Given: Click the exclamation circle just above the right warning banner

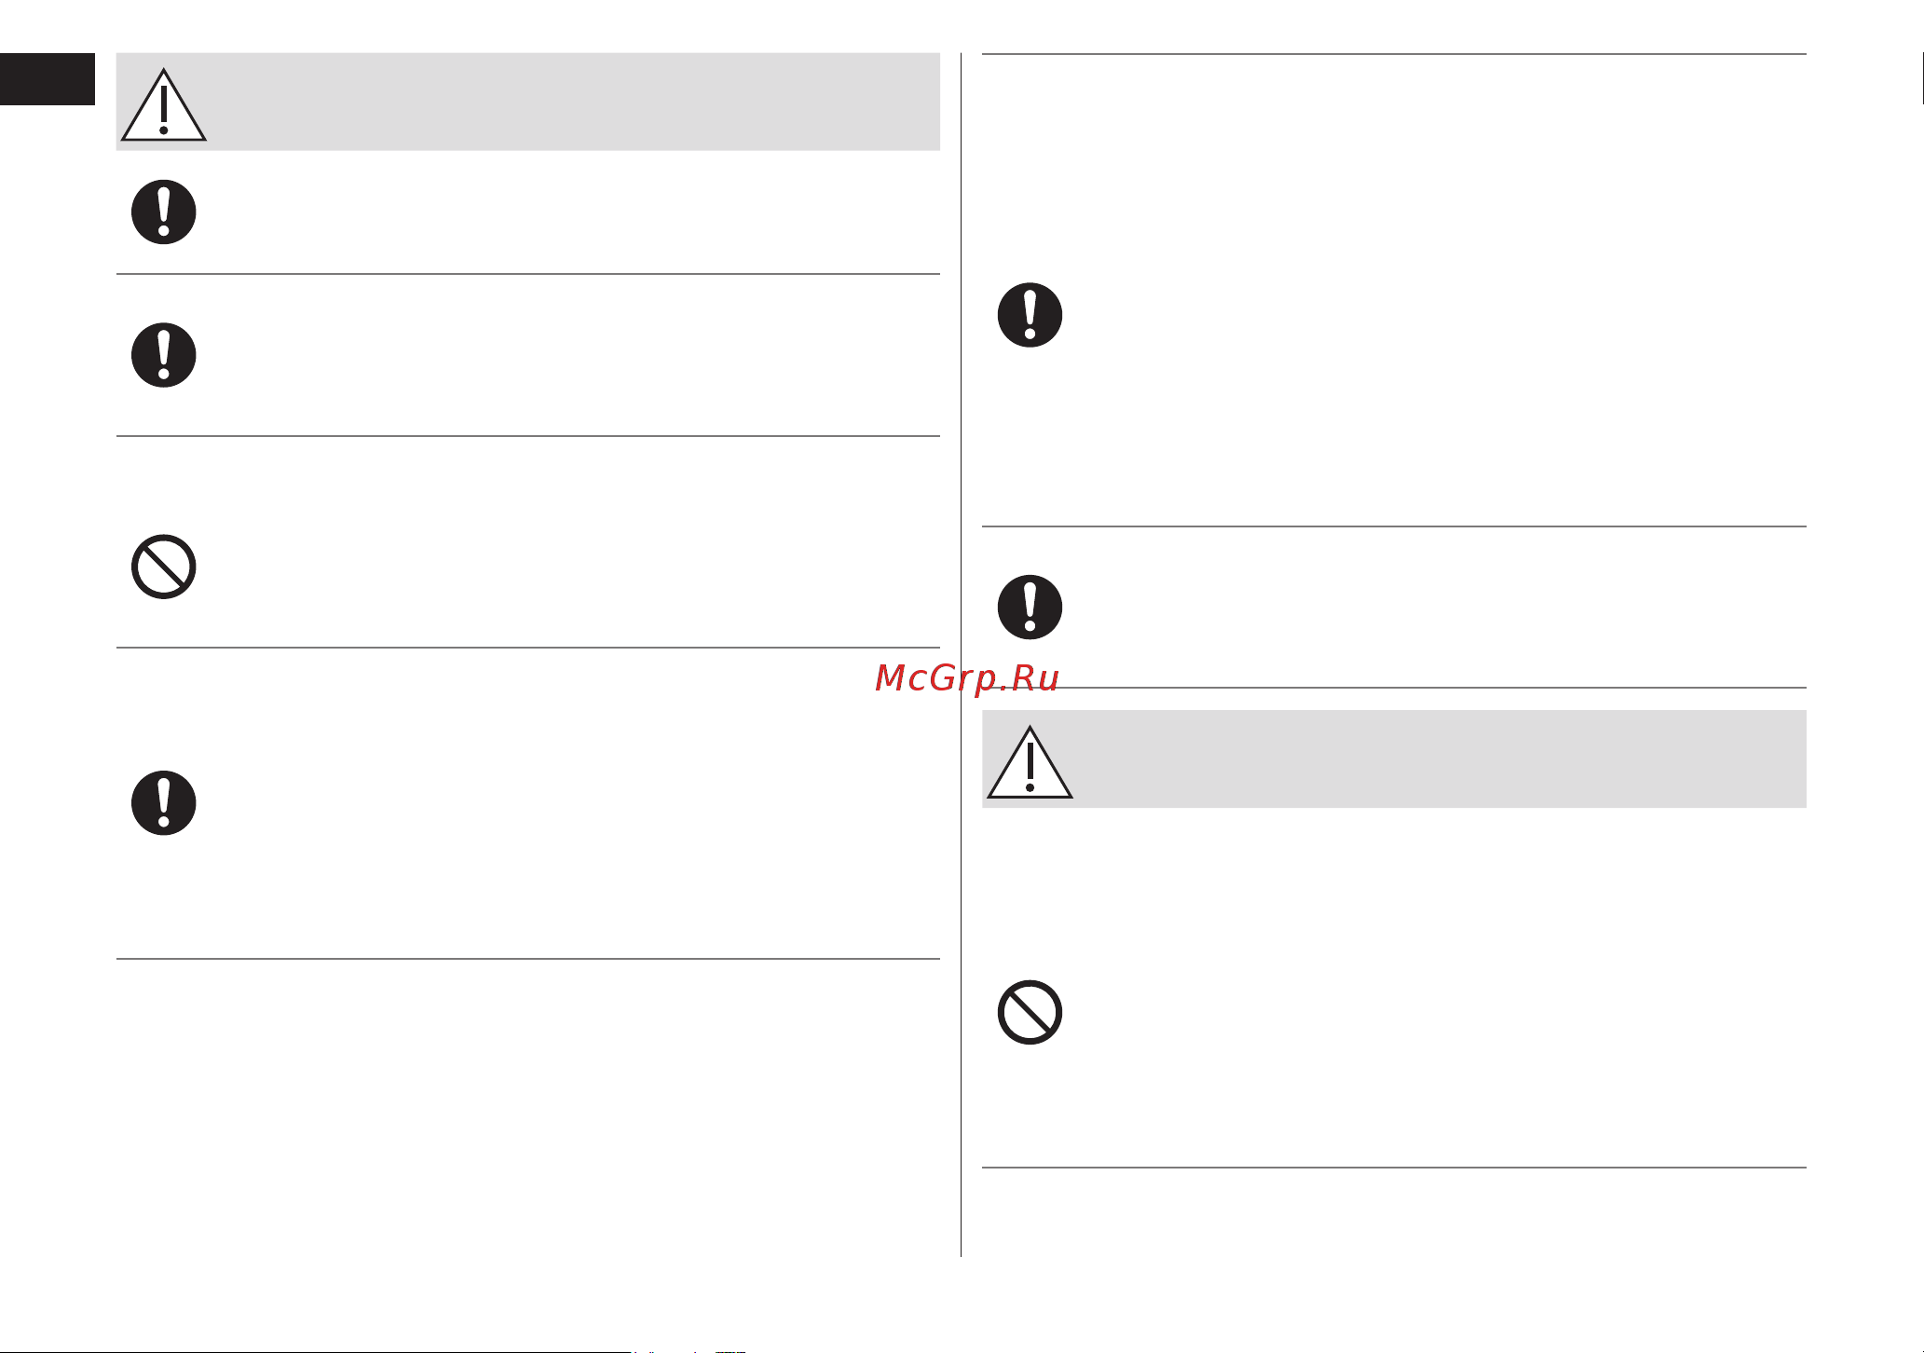Looking at the screenshot, I should pos(1030,607).
